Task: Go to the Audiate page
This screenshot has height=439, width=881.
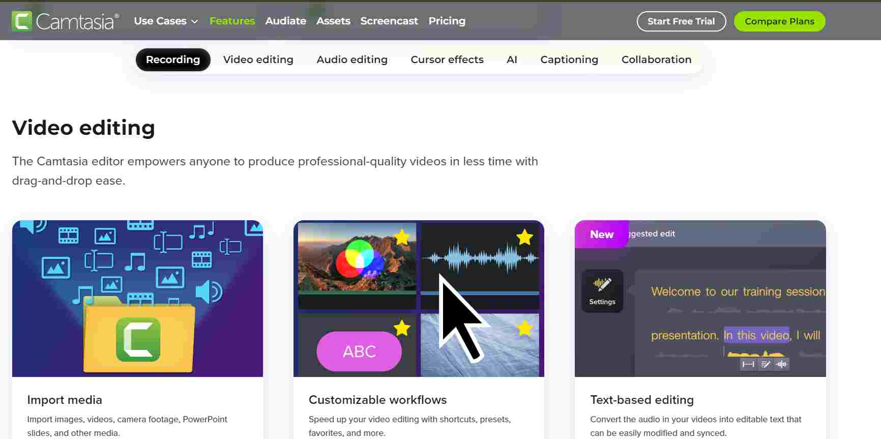Action: tap(285, 21)
